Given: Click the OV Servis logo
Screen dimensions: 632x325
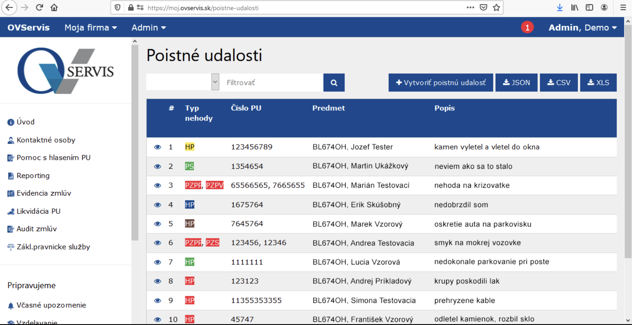Looking at the screenshot, I should pos(66,70).
